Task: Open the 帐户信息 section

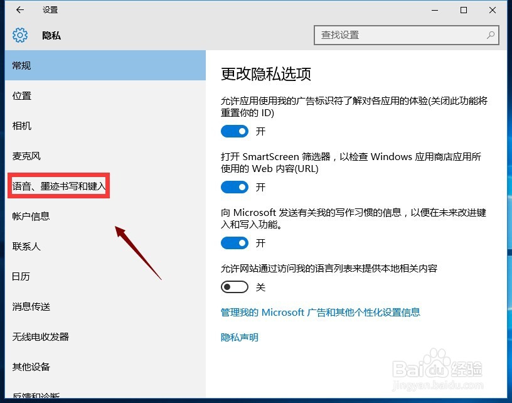Action: tap(105, 216)
